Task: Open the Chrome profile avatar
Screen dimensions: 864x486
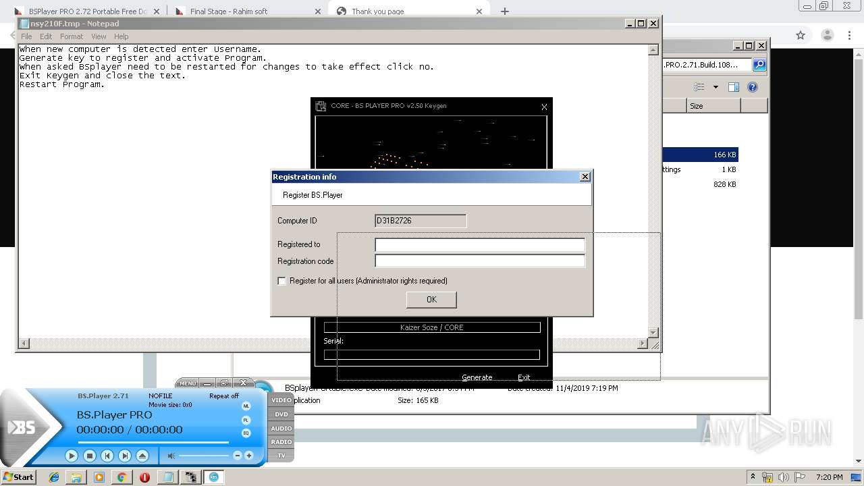Action: click(828, 35)
